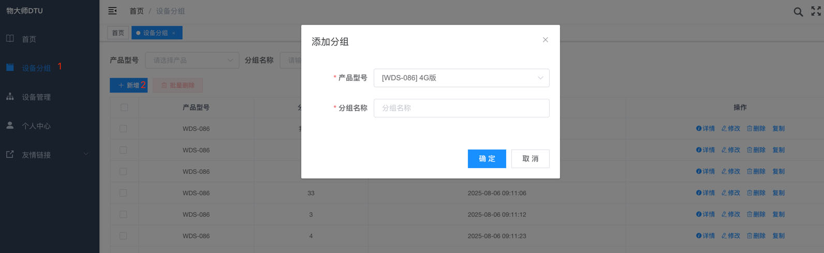Viewport: 824px width, 253px height.
Task: Click 详情 in the first table row
Action: [x=705, y=129]
